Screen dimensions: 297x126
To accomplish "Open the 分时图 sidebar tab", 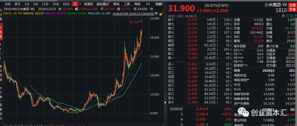I will (x=1, y=14).
